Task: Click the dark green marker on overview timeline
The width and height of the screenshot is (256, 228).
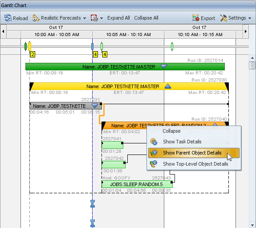Action: [25, 47]
